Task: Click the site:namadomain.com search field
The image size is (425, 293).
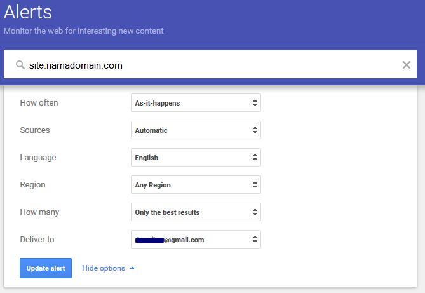Action: click(x=210, y=65)
